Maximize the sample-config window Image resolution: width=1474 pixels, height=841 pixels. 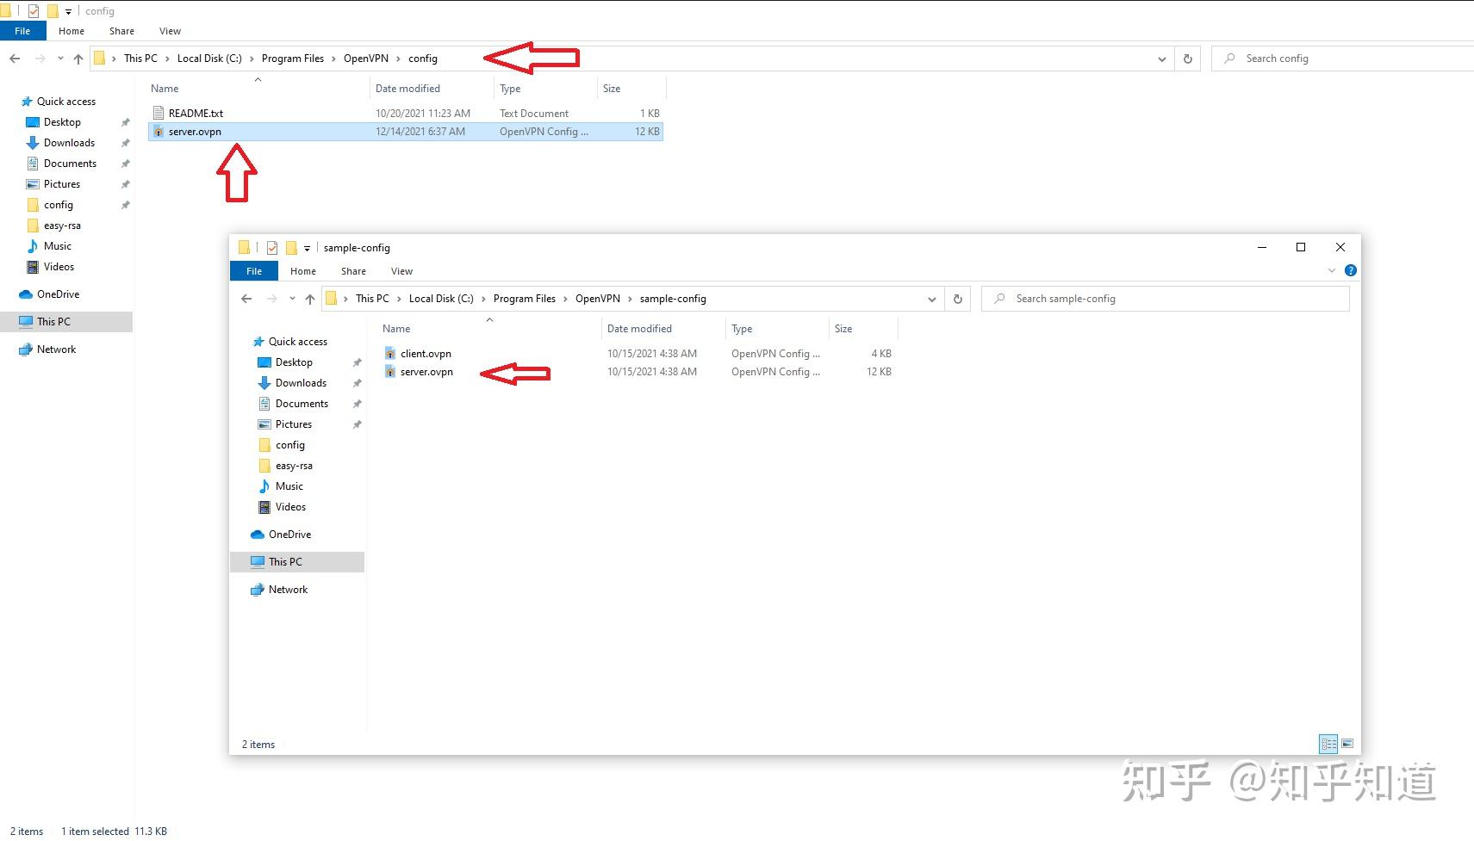coord(1301,247)
